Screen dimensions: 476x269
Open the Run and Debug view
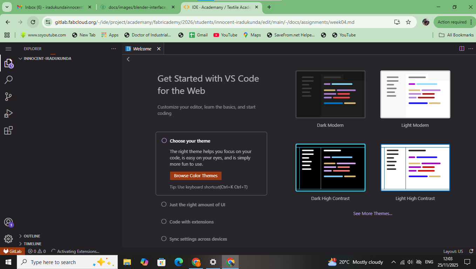(x=8, y=113)
